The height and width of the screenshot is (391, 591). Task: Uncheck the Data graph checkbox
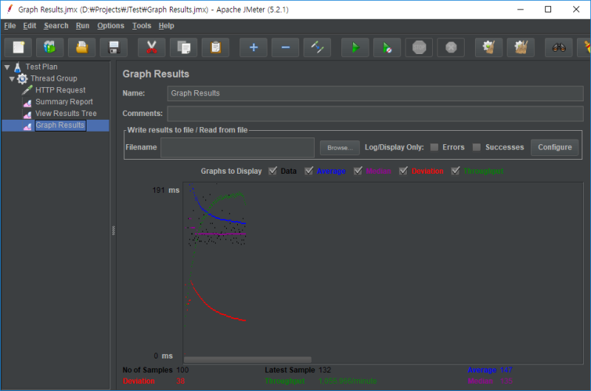[273, 171]
